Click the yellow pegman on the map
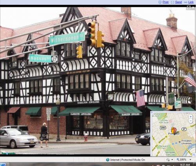The image size is (196, 166). (173, 130)
